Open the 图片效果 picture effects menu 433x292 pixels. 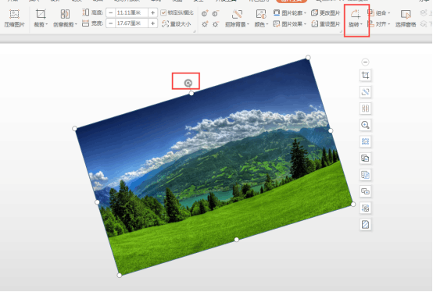pos(290,24)
